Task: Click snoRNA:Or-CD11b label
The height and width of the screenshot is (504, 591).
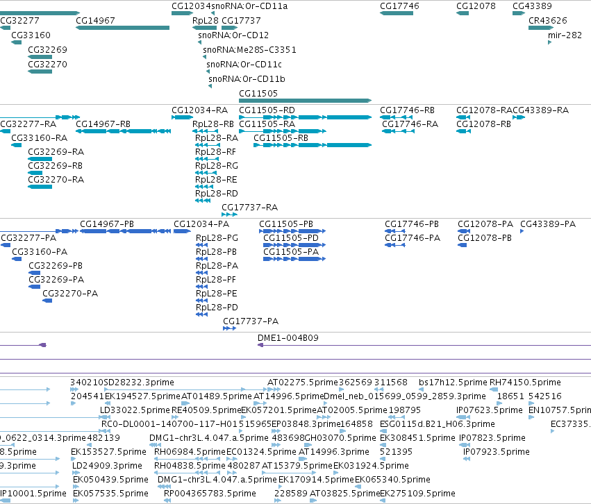Action: click(x=247, y=78)
